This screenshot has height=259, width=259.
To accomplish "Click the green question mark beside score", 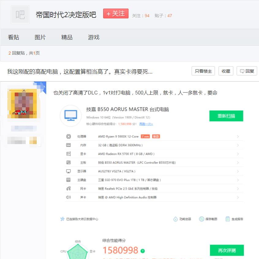I will (143, 251).
